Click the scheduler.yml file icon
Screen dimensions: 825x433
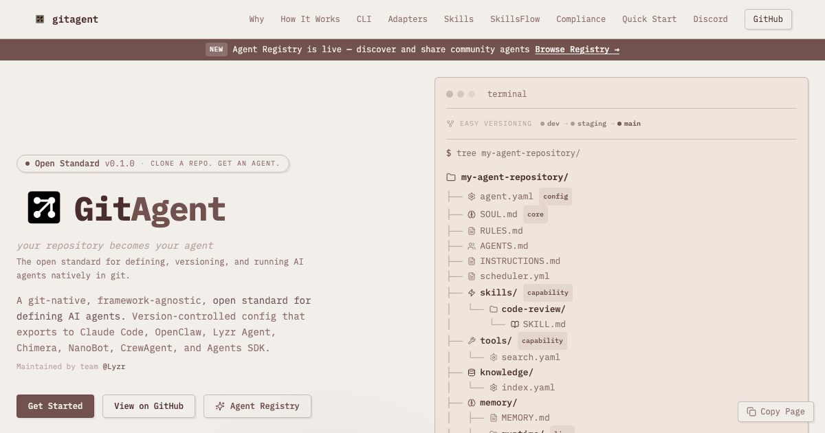(472, 276)
